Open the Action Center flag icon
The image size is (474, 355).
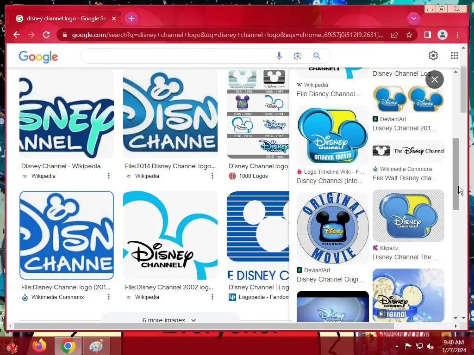408,346
